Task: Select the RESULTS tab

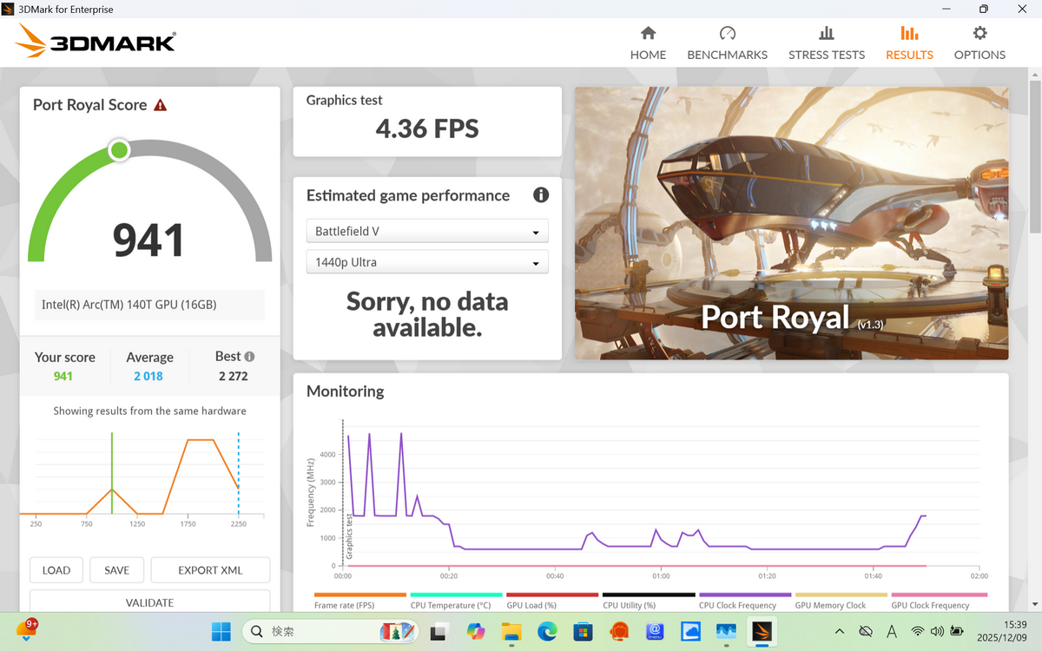Action: coord(909,43)
